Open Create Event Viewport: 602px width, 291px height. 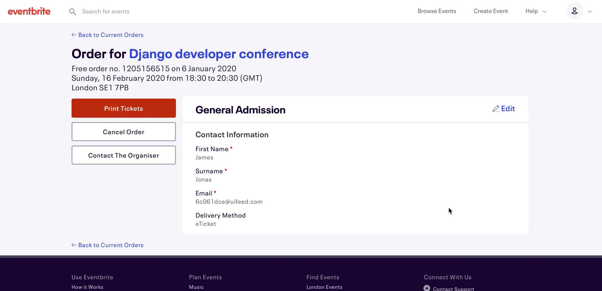click(x=491, y=11)
